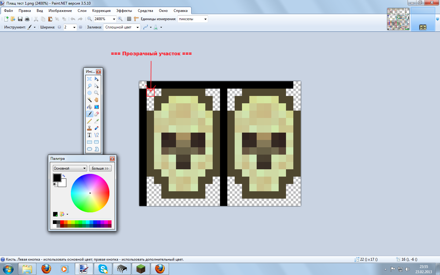Open the Эффекты menu
Viewport: 440px width, 275px height.
coord(124,11)
